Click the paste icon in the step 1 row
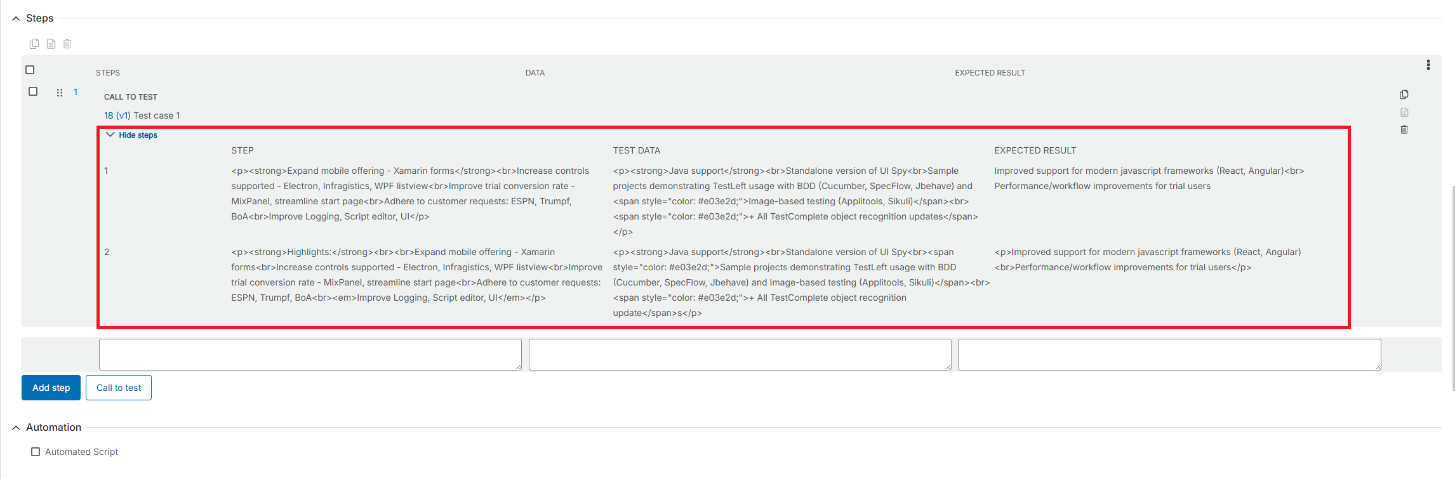Viewport: 1455px width, 479px height. [1404, 112]
